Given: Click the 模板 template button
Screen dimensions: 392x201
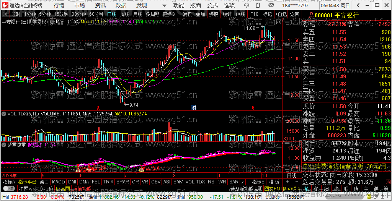Looking at the screenshot, I should click(x=274, y=182).
